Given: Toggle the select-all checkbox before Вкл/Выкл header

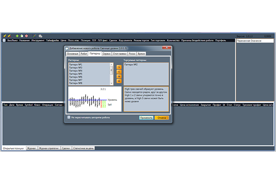Looking at the screenshot, I should 4,40.
